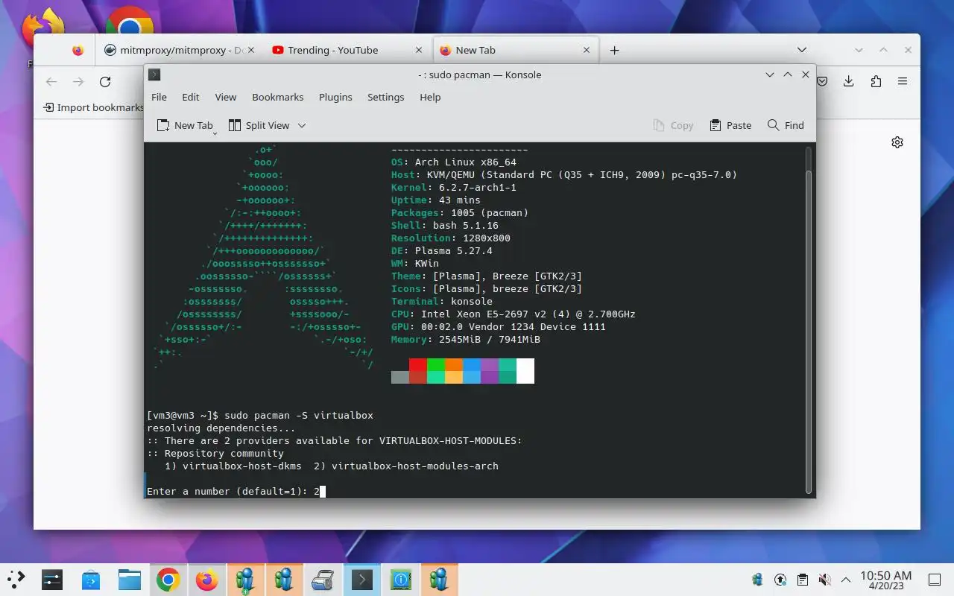Screen dimensions: 954x596
Task: Open the Firefox hamburger application menu
Action: click(x=903, y=82)
